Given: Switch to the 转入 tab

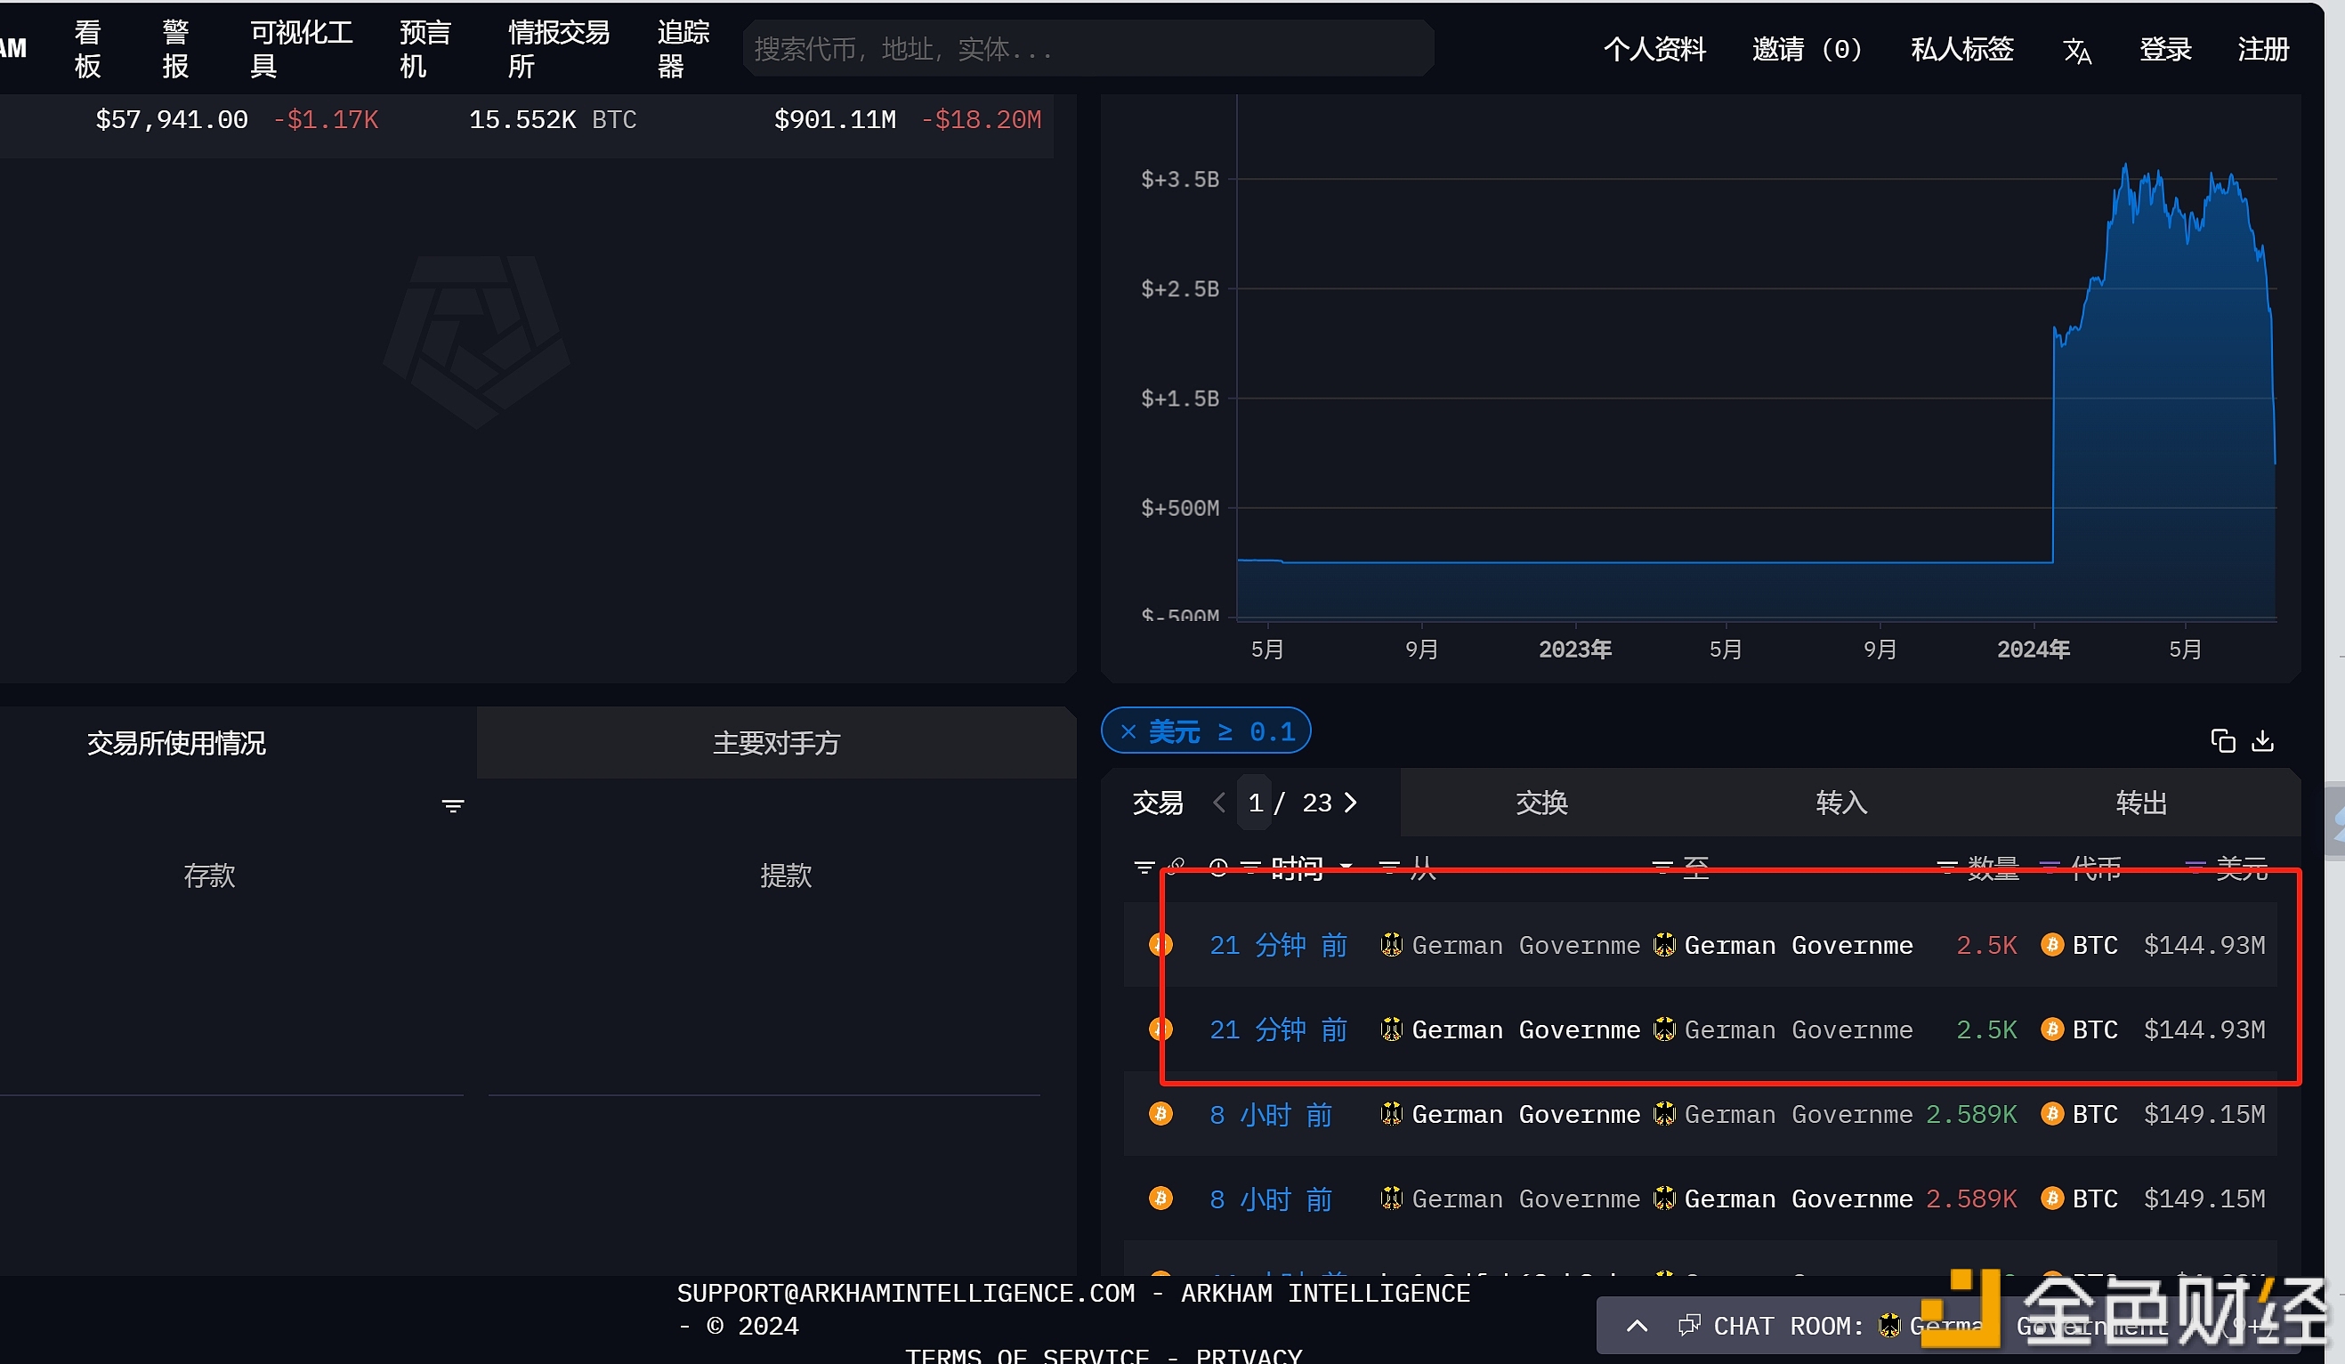Looking at the screenshot, I should tap(1842, 803).
